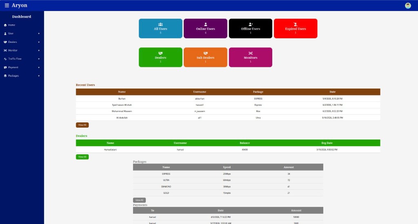Click the Dealers handshake icon in sidebar
Image resolution: width=418 pixels, height=224 pixels.
pyautogui.click(x=5, y=42)
